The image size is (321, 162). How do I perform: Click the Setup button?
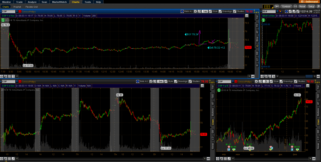[x=311, y=7]
